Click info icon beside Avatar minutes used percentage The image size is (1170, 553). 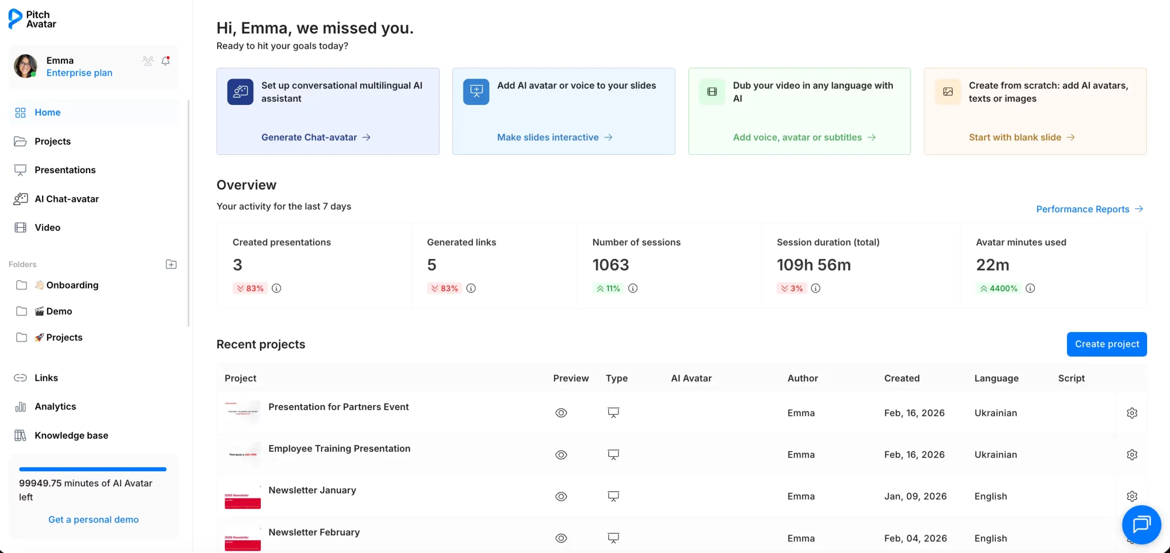(x=1030, y=288)
